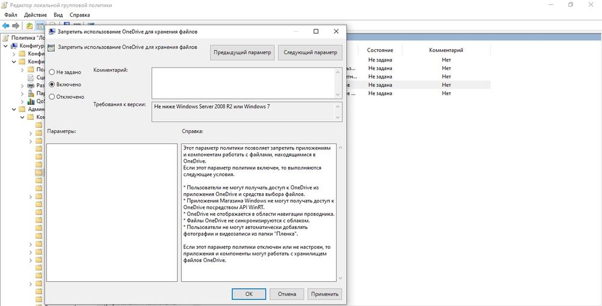Maximize the OneDrive policy dialog
602x306 pixels.
316,31
